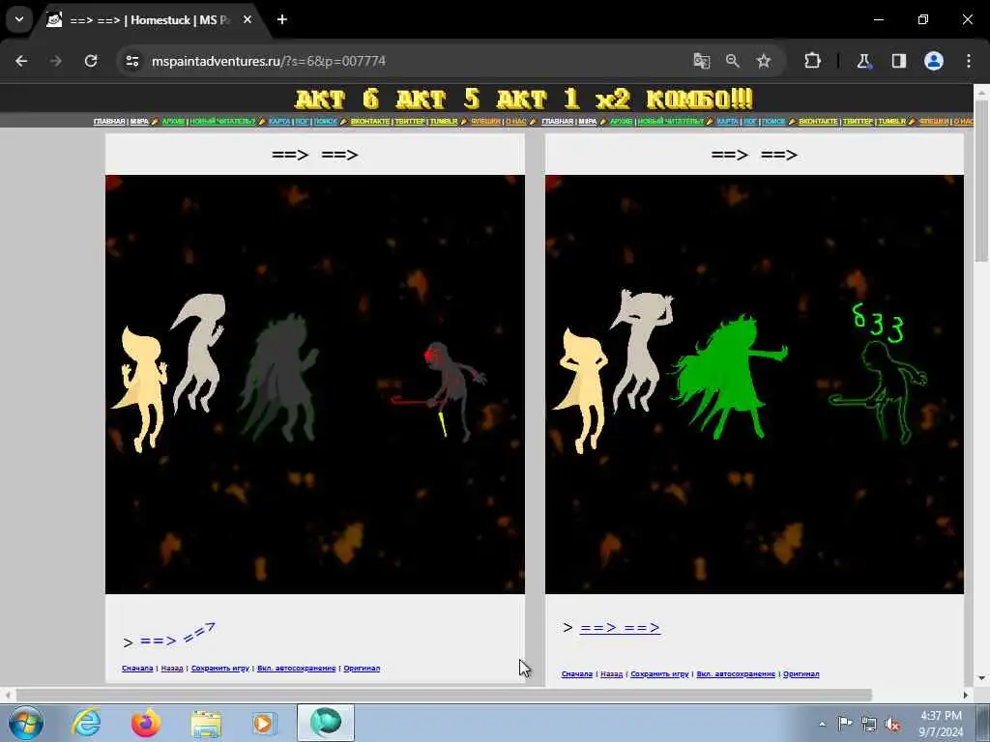Click the right КАРТА nav link
990x742 pixels.
tap(727, 121)
